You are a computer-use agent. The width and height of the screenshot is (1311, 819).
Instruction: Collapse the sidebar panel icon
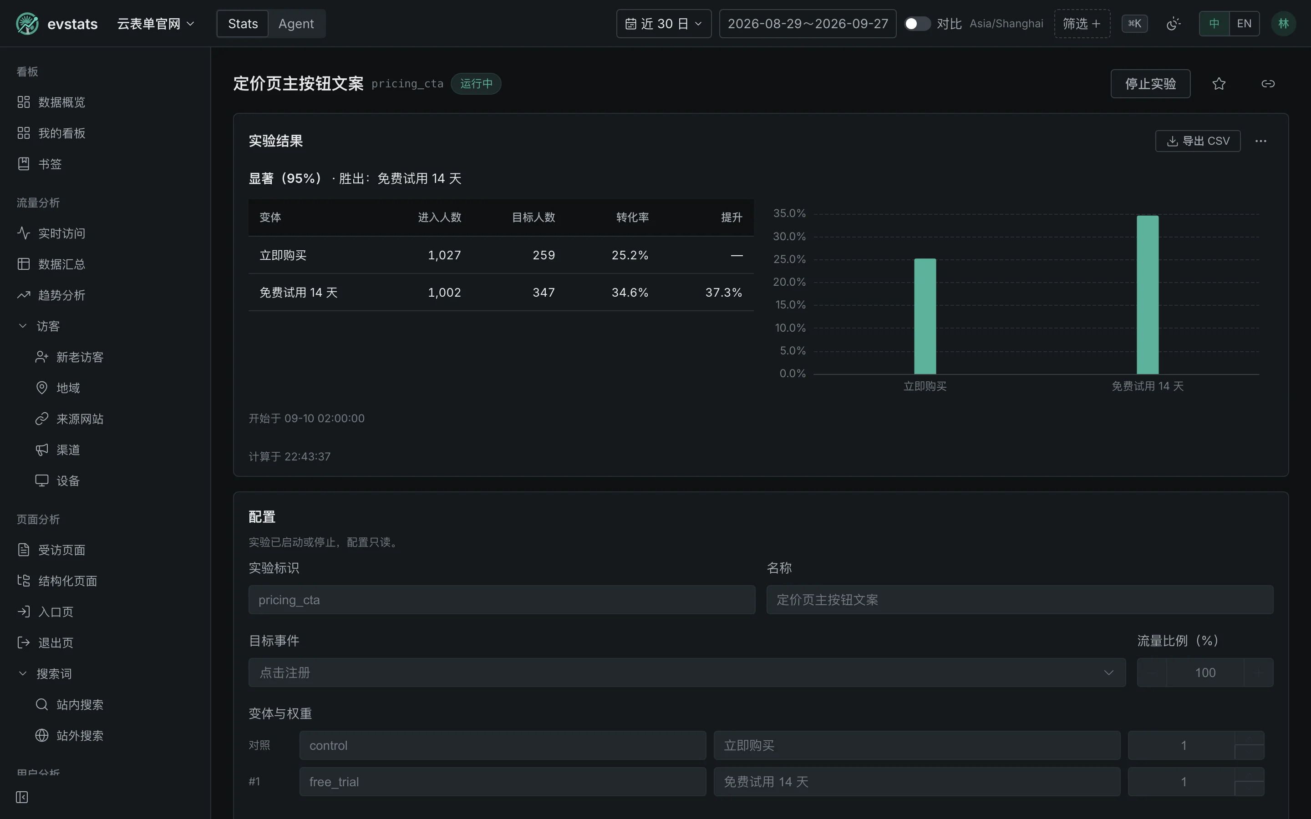(x=22, y=797)
